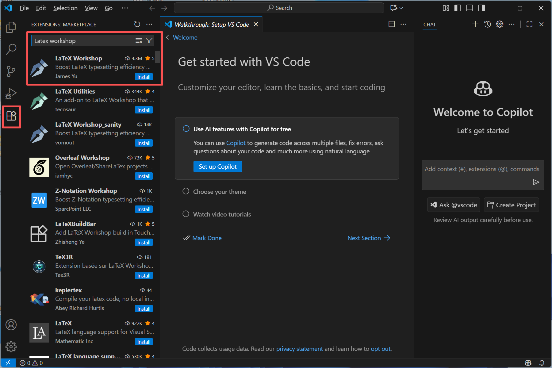Click Create Project button
This screenshot has height=368, width=552.
(512, 205)
